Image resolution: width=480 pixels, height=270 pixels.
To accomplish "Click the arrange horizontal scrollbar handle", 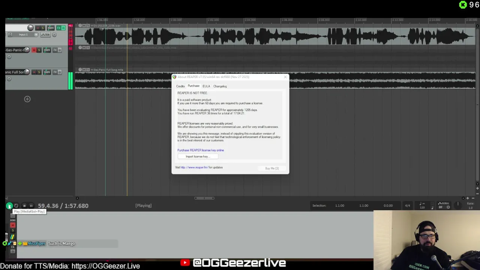I will 204,198.
